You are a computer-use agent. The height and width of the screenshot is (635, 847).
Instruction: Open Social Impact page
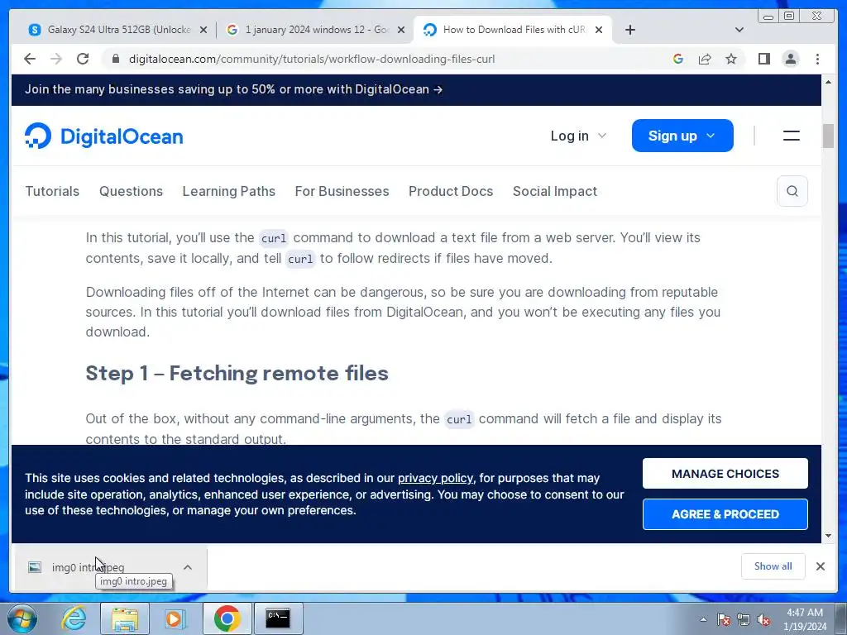(x=555, y=191)
